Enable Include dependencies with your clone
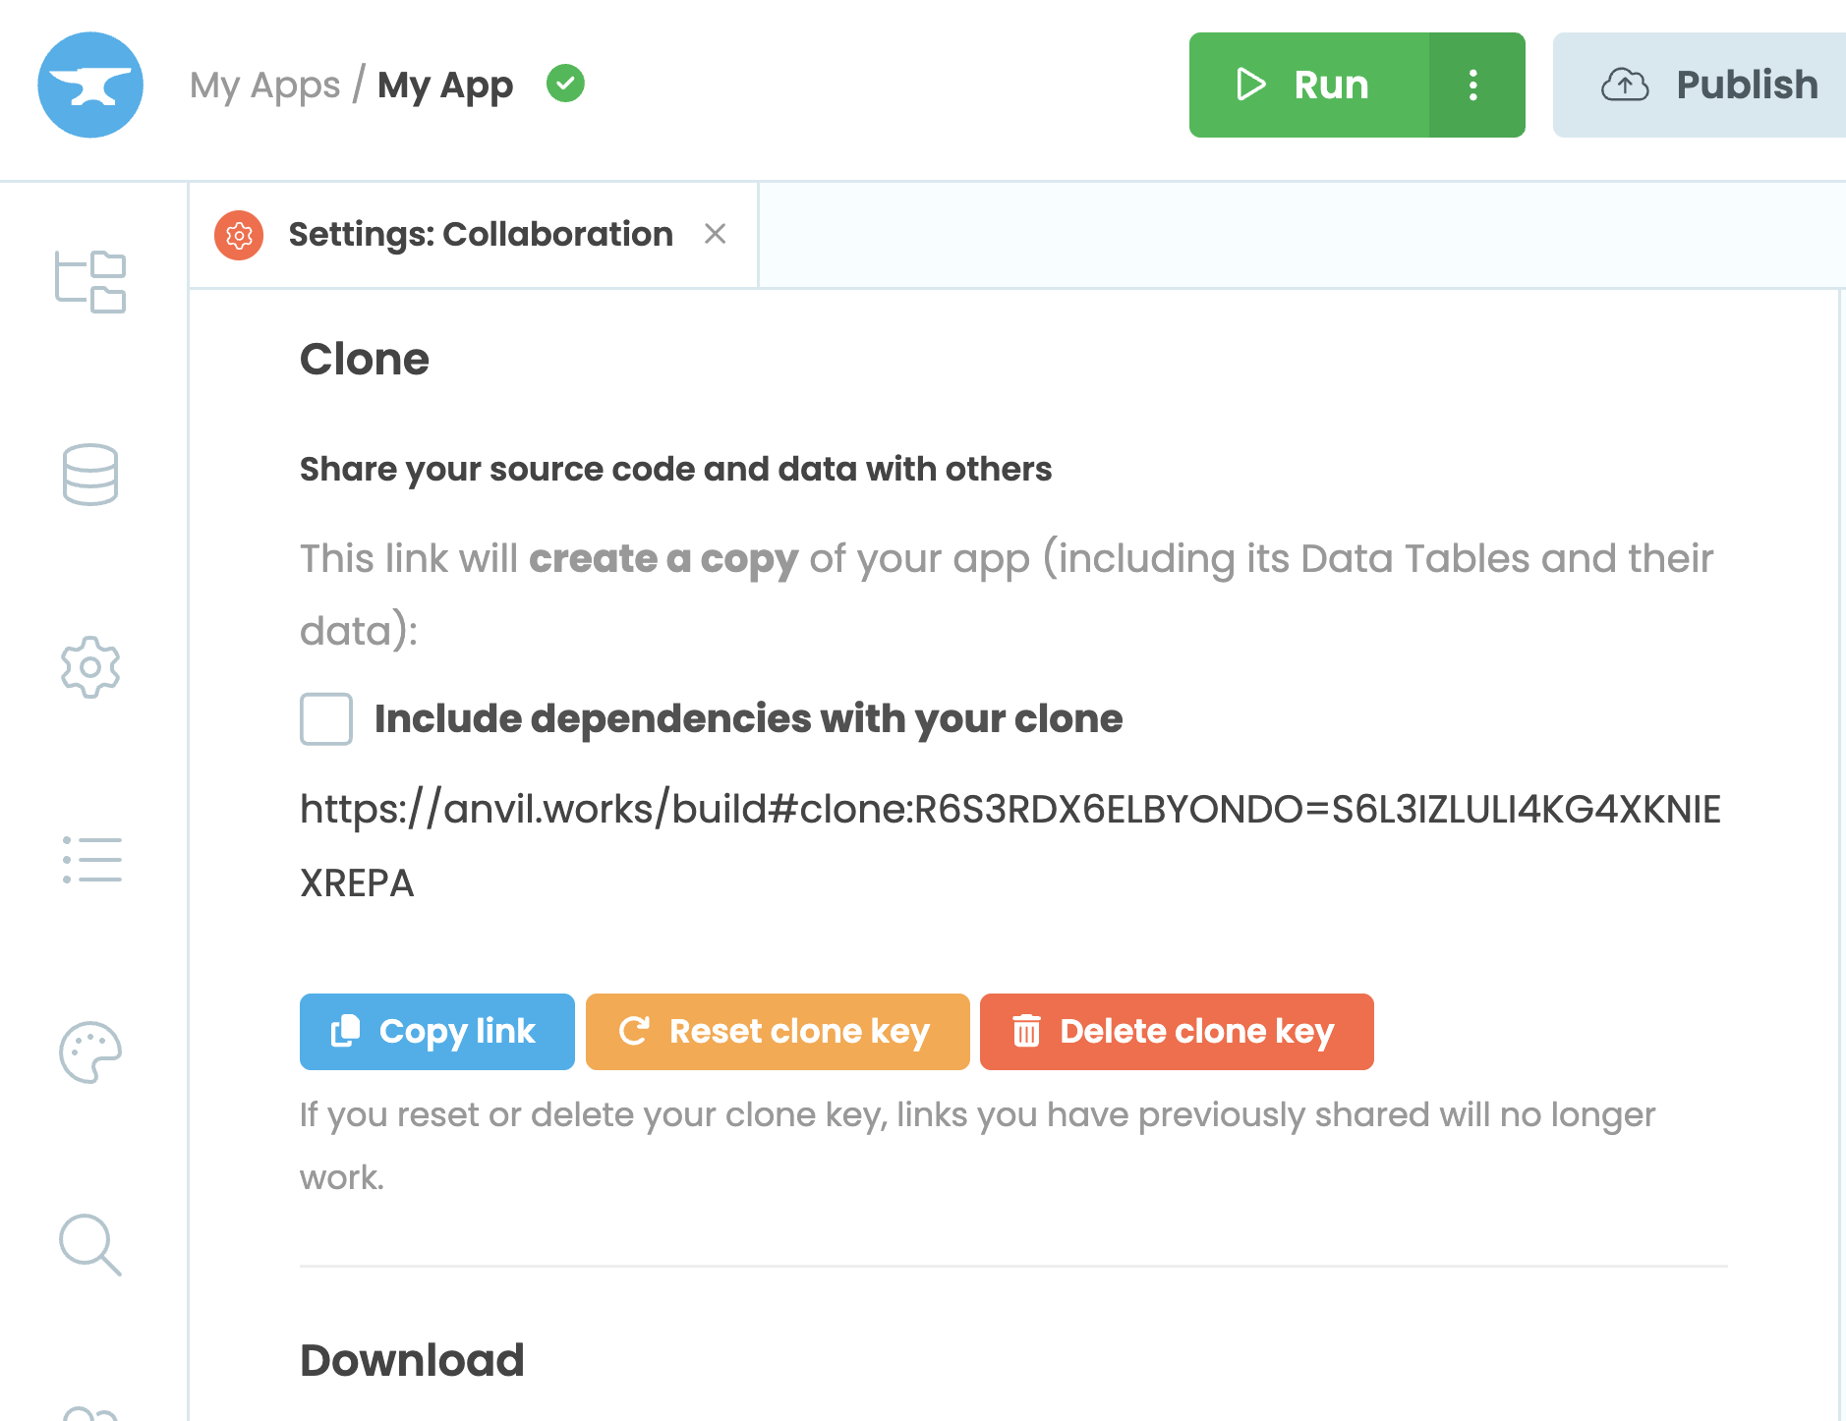This screenshot has height=1421, width=1846. (x=325, y=719)
